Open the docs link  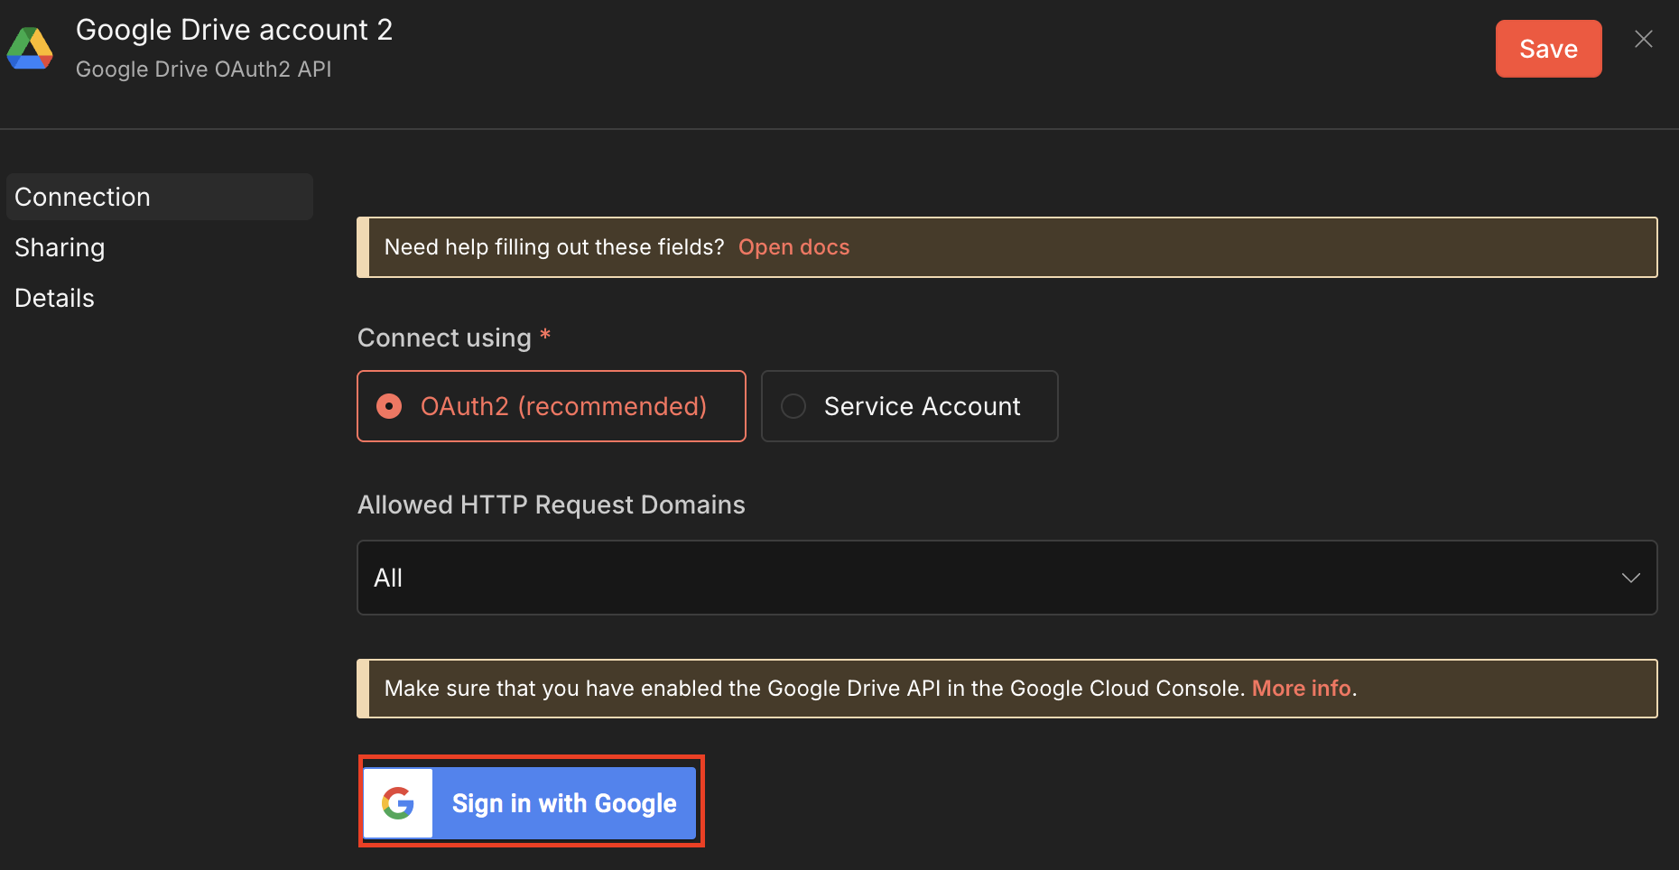pos(793,247)
